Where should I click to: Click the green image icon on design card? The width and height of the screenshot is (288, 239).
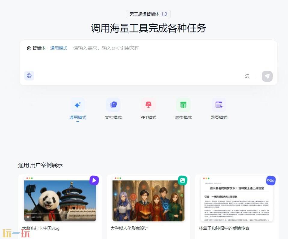pyautogui.click(x=182, y=180)
